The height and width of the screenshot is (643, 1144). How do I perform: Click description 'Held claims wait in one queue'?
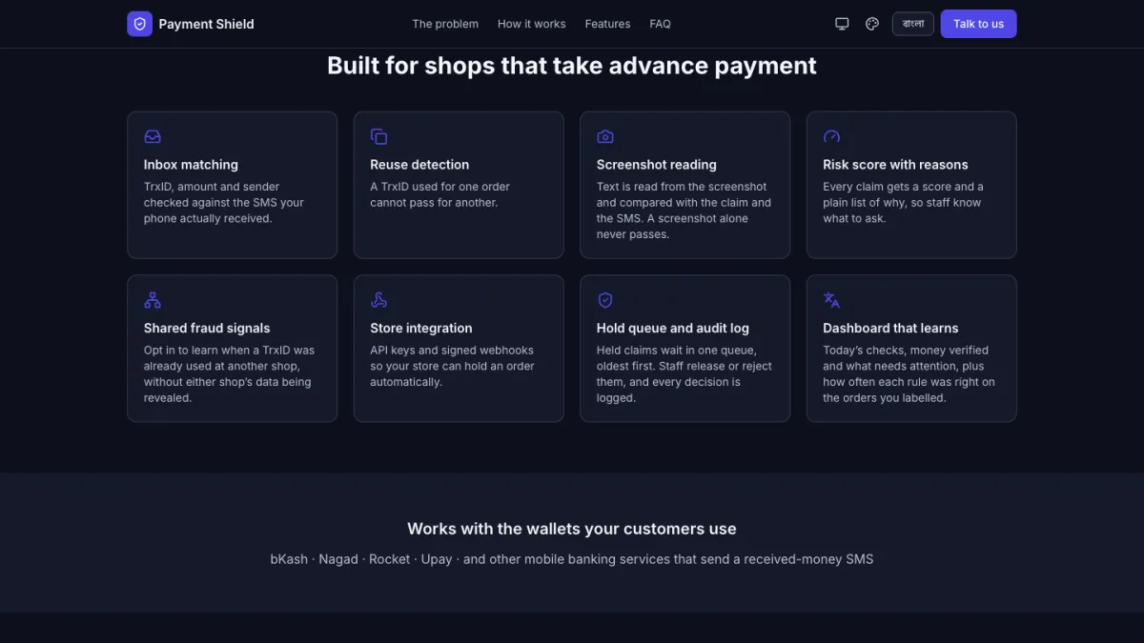[684, 374]
